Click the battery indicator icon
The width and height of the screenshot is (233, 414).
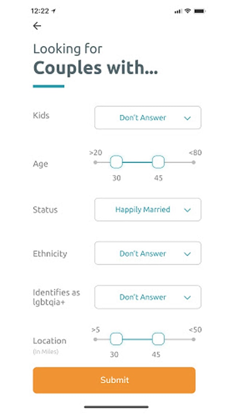click(x=200, y=11)
